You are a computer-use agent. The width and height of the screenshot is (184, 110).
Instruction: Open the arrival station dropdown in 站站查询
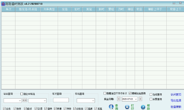(x=45, y=101)
